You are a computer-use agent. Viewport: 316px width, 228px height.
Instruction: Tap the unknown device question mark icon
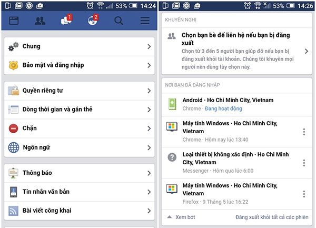click(172, 157)
